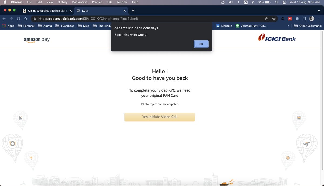Share this page icon
The width and height of the screenshot is (324, 186).
point(267,19)
